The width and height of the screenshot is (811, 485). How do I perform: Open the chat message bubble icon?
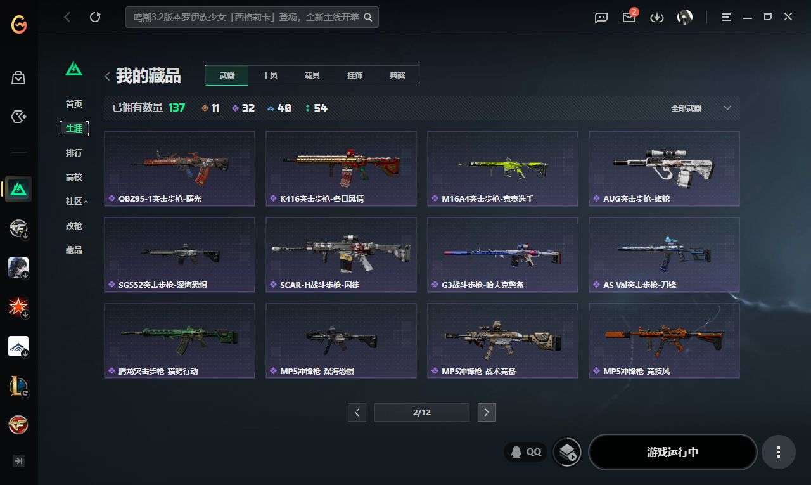click(x=601, y=18)
